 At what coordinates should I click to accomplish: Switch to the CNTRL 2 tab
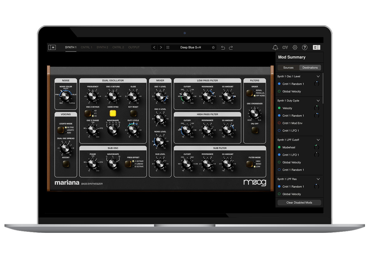[x=118, y=47]
